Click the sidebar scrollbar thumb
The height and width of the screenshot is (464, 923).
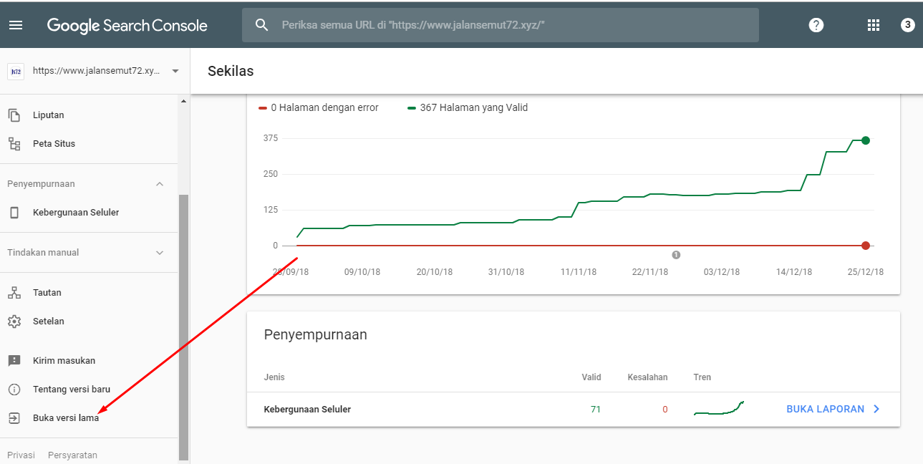pos(184,326)
